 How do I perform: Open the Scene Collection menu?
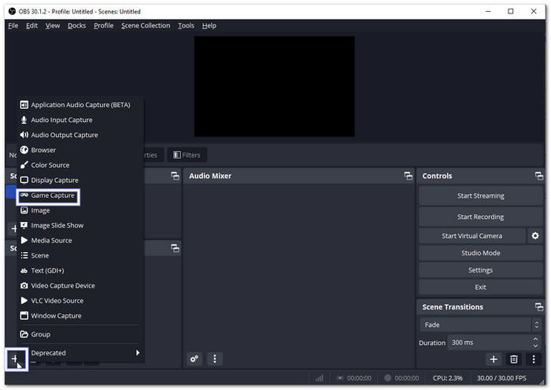(146, 26)
